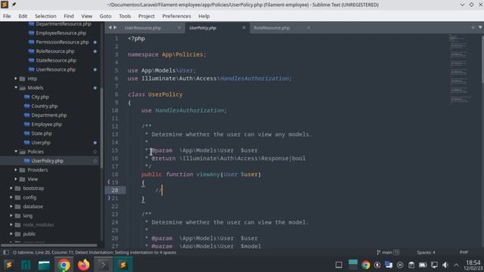Screen dimensions: 484x272
Task: Click the editor vertical scrollbar
Action: (482, 59)
